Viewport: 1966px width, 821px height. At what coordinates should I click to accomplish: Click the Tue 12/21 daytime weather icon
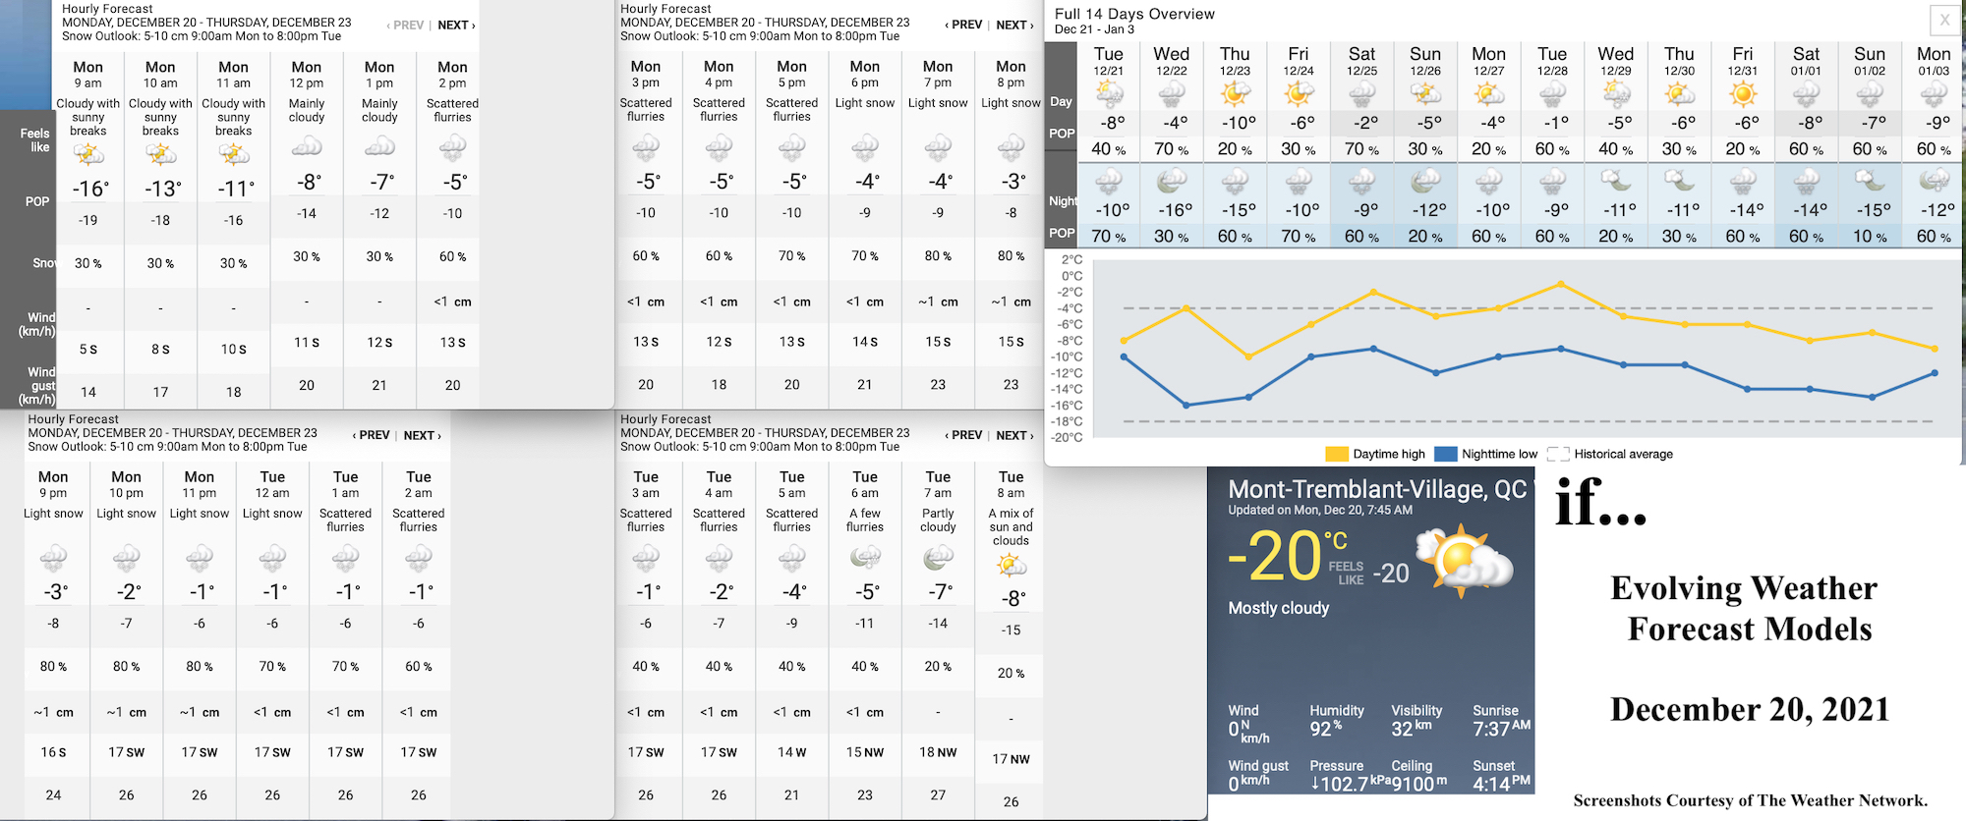tap(1109, 95)
